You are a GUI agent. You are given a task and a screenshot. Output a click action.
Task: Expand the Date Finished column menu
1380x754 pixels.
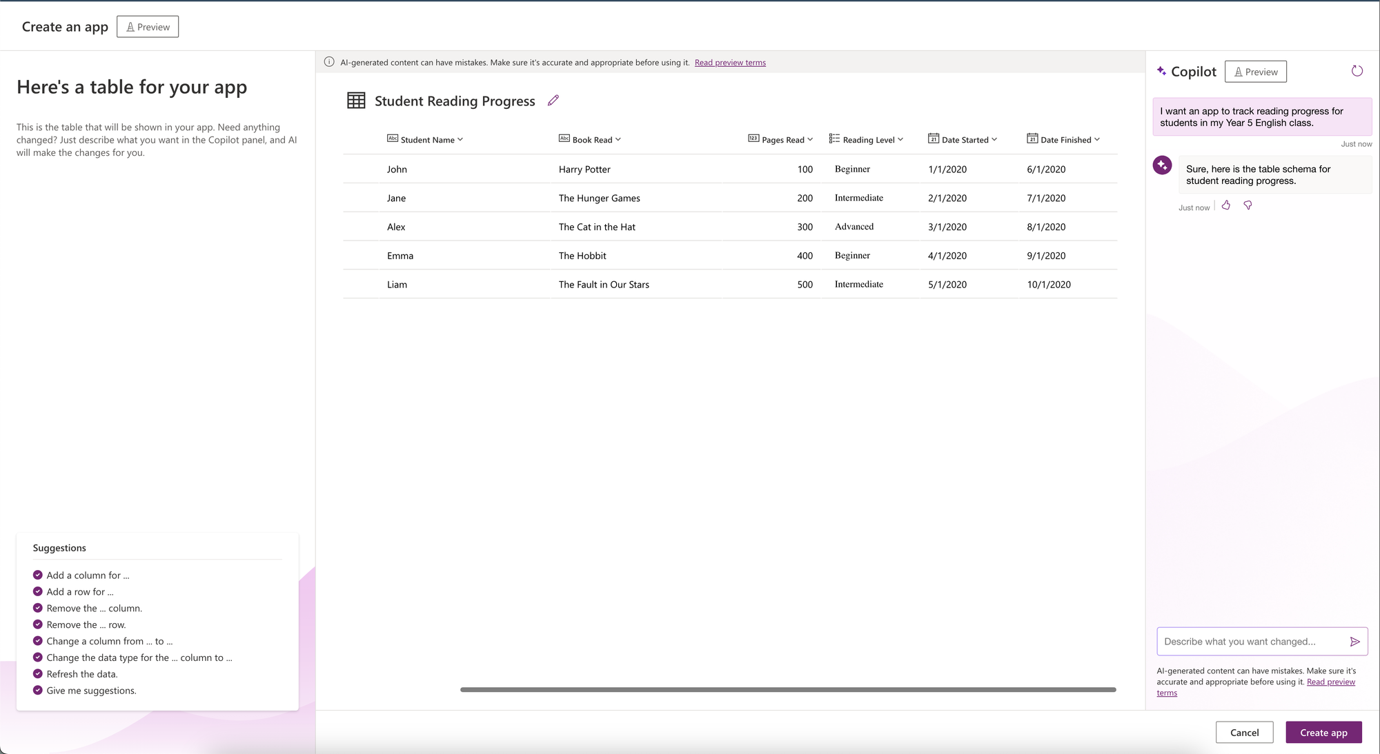pyautogui.click(x=1097, y=139)
